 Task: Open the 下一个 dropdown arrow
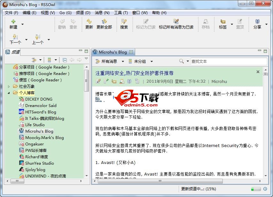click(26, 40)
